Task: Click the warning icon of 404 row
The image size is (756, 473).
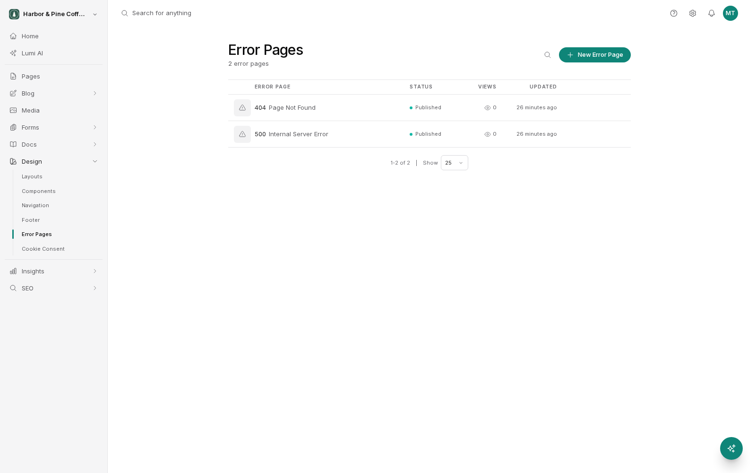Action: [242, 108]
